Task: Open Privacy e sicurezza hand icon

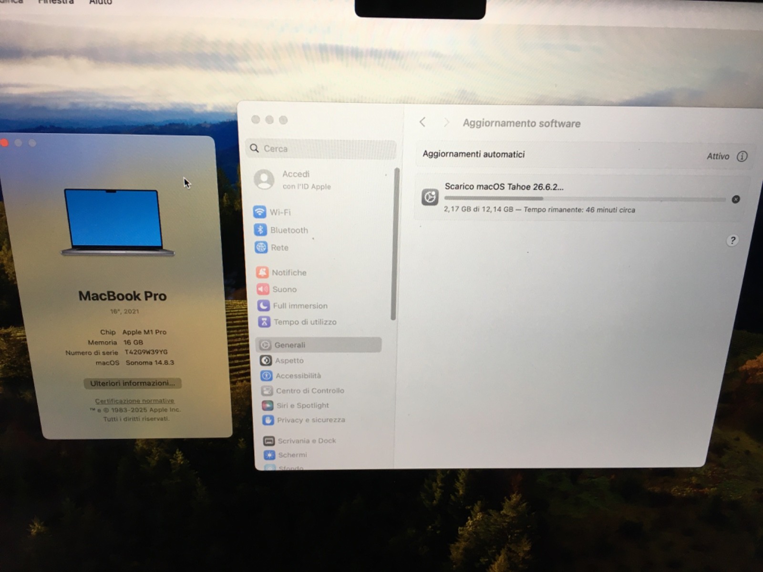Action: [x=268, y=420]
